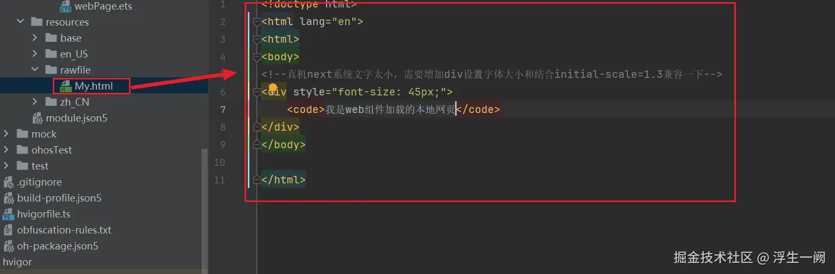835x274 pixels.
Task: Expand the base folder chevron
Action: pos(35,38)
